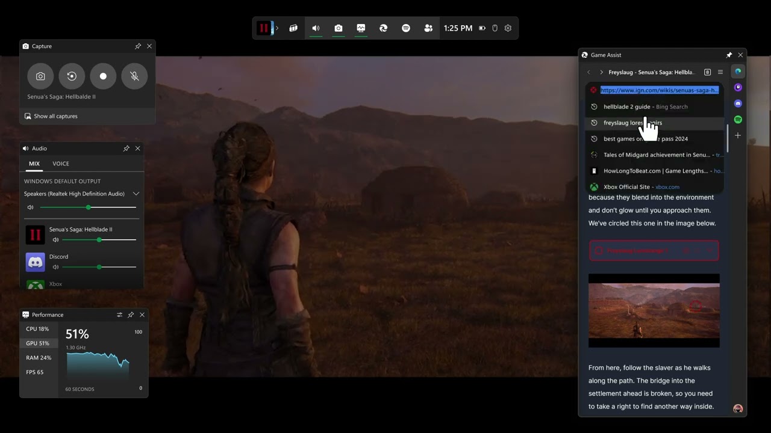
Task: Open Spotify widget in the Game Bar toolbar
Action: 406,28
